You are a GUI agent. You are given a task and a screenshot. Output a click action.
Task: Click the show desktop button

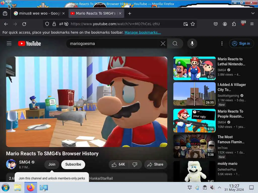[251, 187]
